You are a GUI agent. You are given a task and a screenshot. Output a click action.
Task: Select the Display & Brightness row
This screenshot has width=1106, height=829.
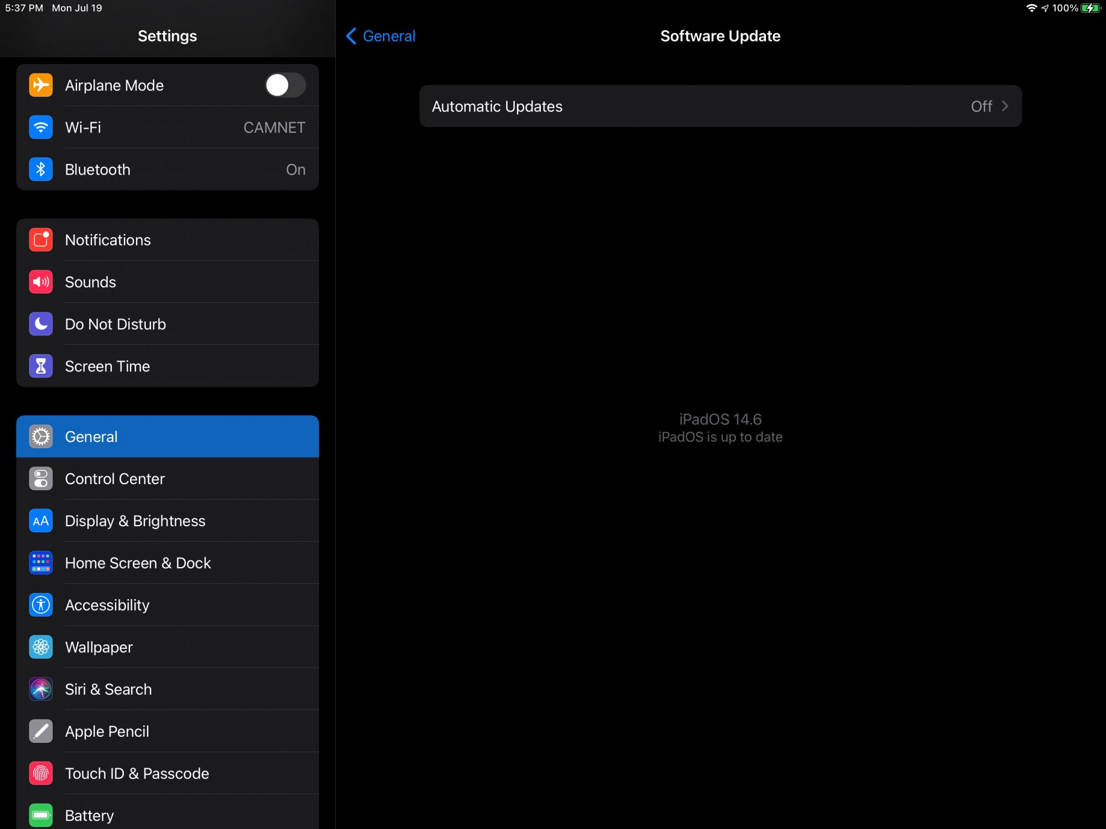tap(168, 521)
